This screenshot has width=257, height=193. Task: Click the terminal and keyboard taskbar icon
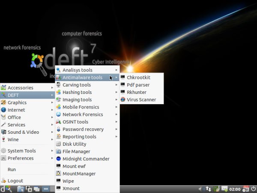click(x=29, y=189)
